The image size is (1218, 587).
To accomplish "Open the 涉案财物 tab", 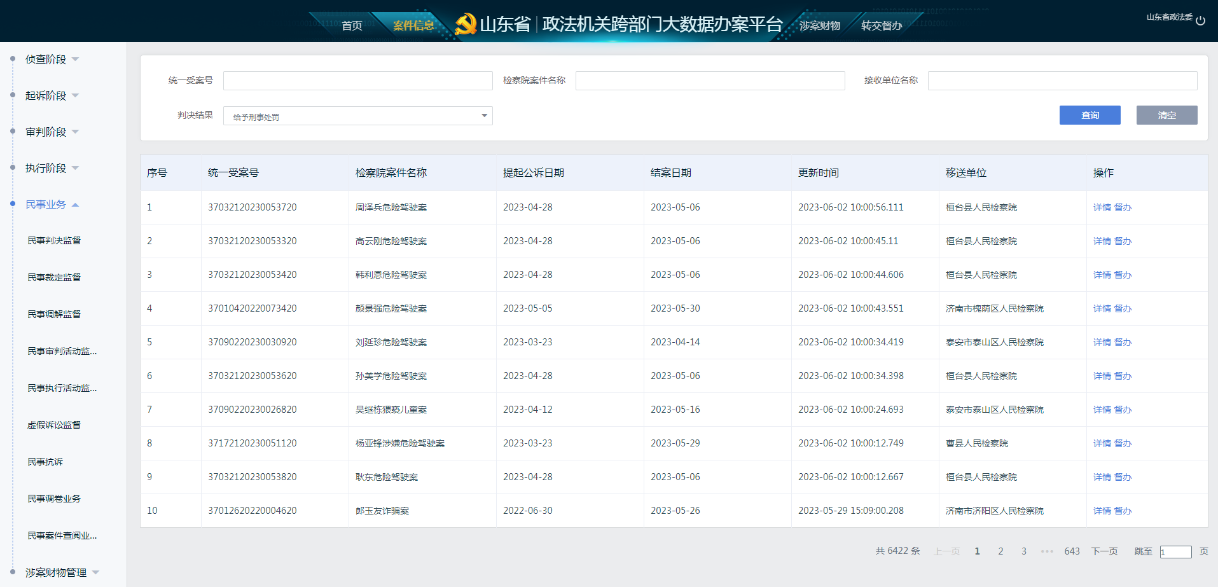I will click(819, 25).
